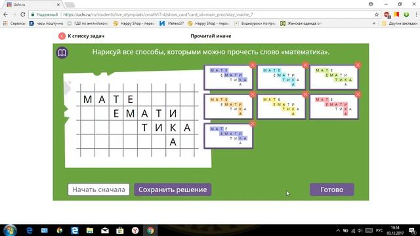Viewport: 420px width, 236px height.
Task: Open the orange-highlighted solution thumbnail
Action: click(x=228, y=106)
